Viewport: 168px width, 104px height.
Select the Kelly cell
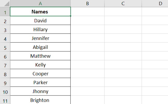pyautogui.click(x=40, y=65)
